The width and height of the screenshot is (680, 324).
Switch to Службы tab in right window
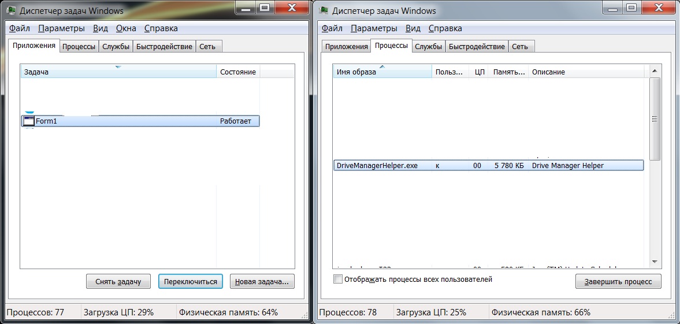(428, 47)
